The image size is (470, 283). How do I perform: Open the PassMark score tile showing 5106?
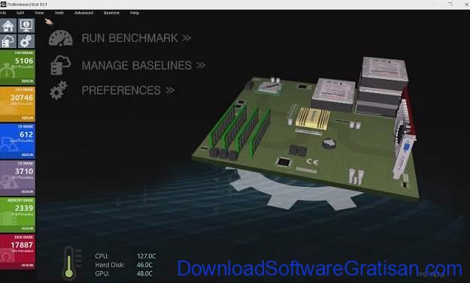point(17,68)
